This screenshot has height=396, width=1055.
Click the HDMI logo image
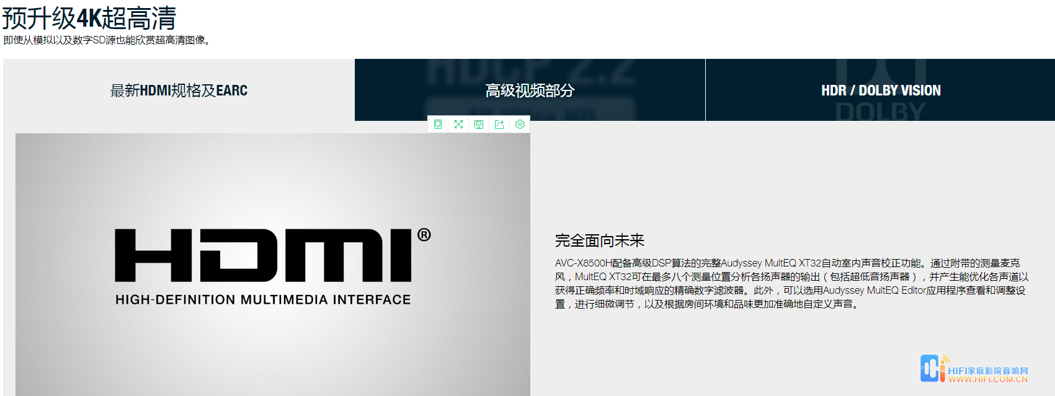tap(273, 265)
